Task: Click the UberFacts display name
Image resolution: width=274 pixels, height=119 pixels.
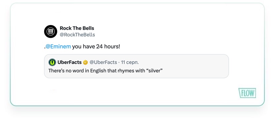Action: [70, 62]
